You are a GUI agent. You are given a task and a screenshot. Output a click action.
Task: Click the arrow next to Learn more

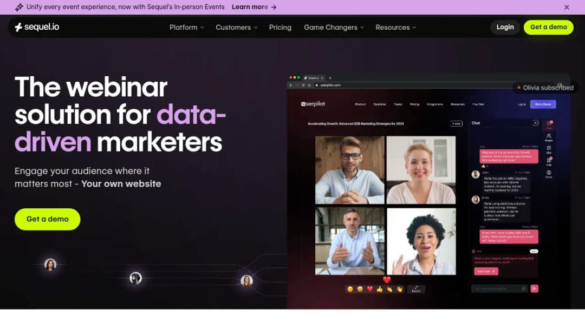click(x=274, y=7)
